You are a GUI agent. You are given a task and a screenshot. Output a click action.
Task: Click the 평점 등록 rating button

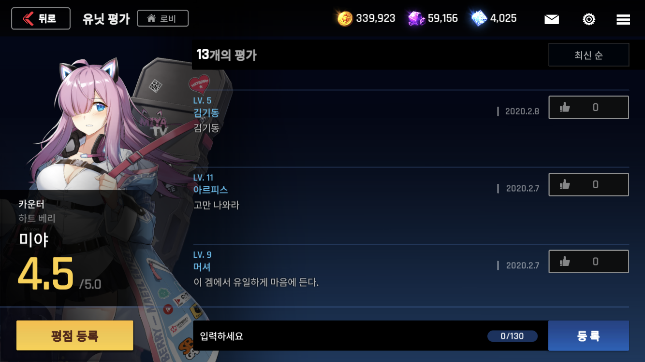(75, 335)
